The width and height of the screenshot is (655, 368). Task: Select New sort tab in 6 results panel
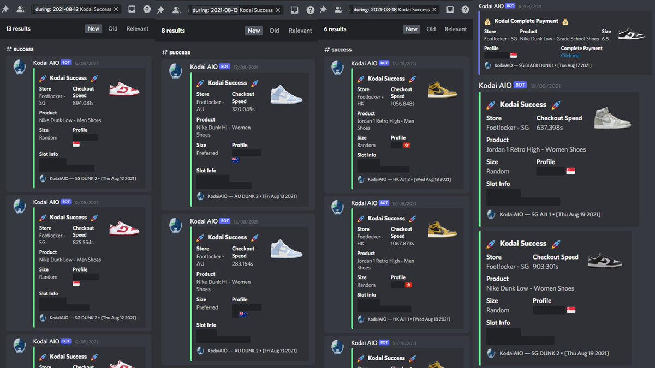[412, 29]
